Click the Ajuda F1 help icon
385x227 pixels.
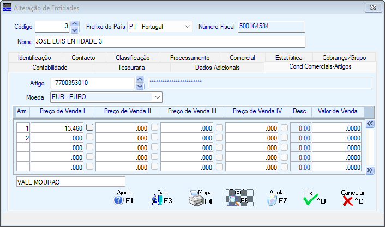[118, 200]
